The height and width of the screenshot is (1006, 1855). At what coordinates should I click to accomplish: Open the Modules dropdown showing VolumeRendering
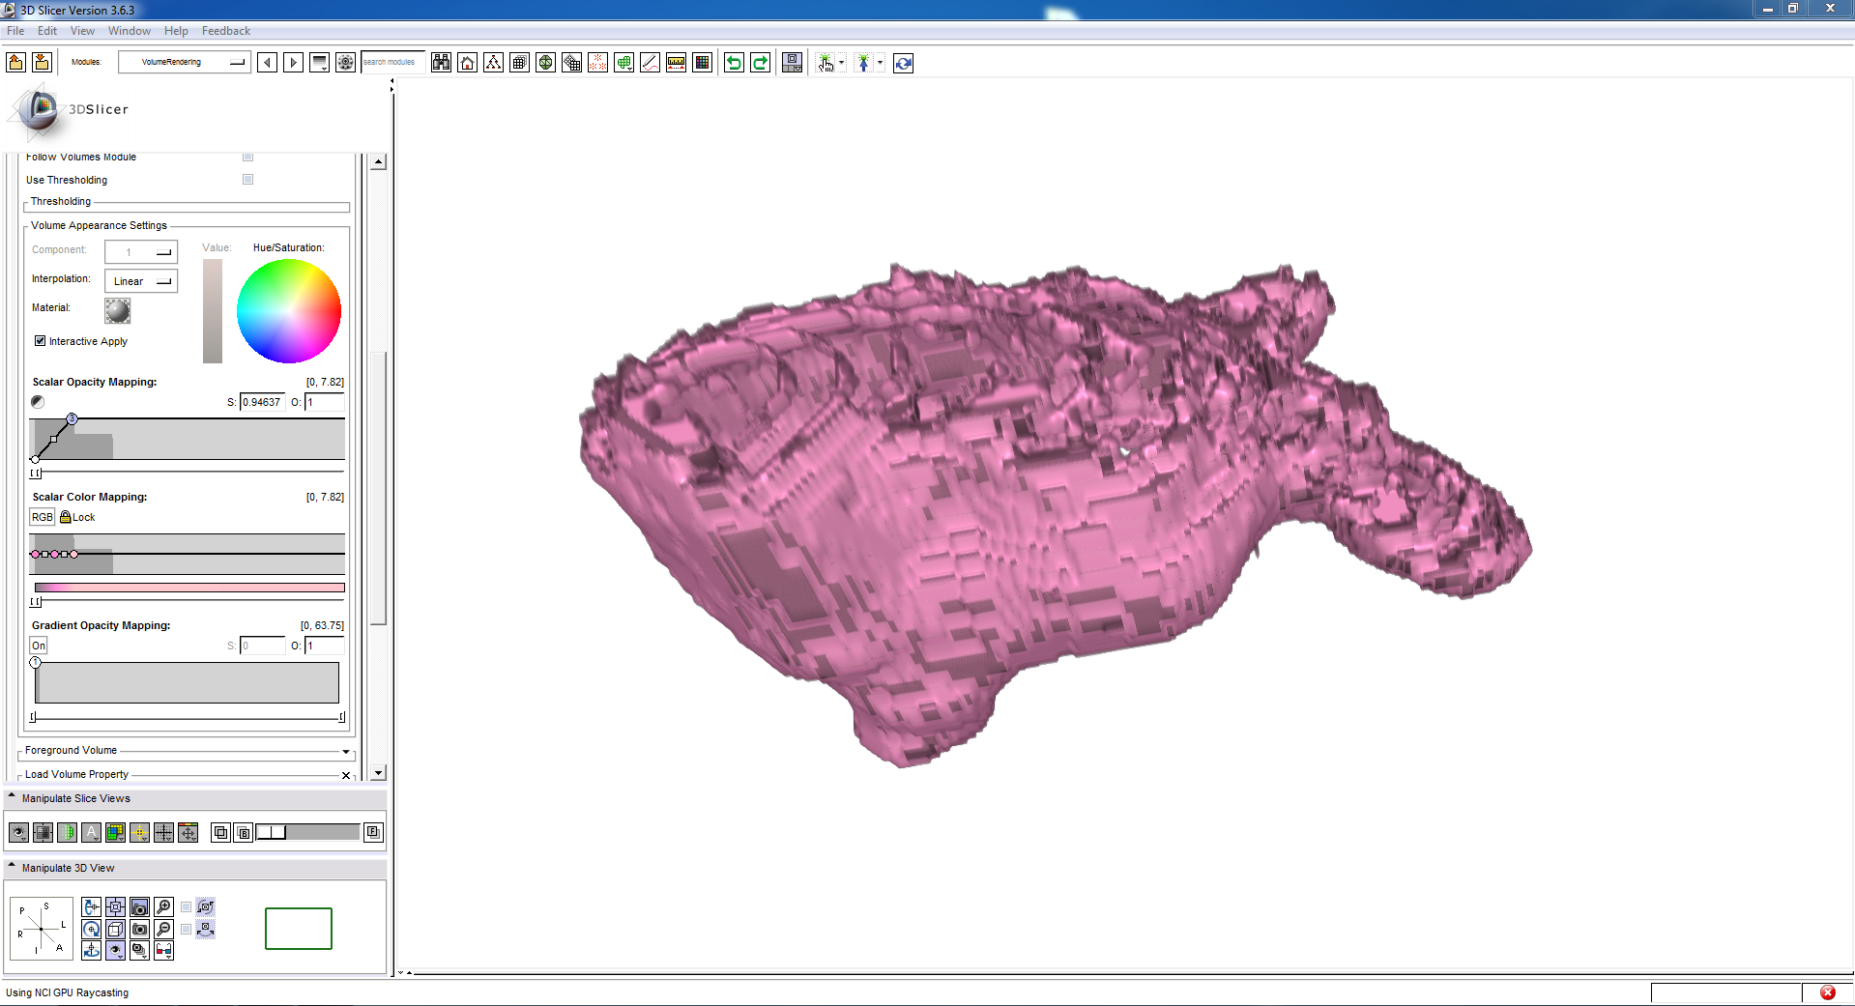[x=185, y=63]
